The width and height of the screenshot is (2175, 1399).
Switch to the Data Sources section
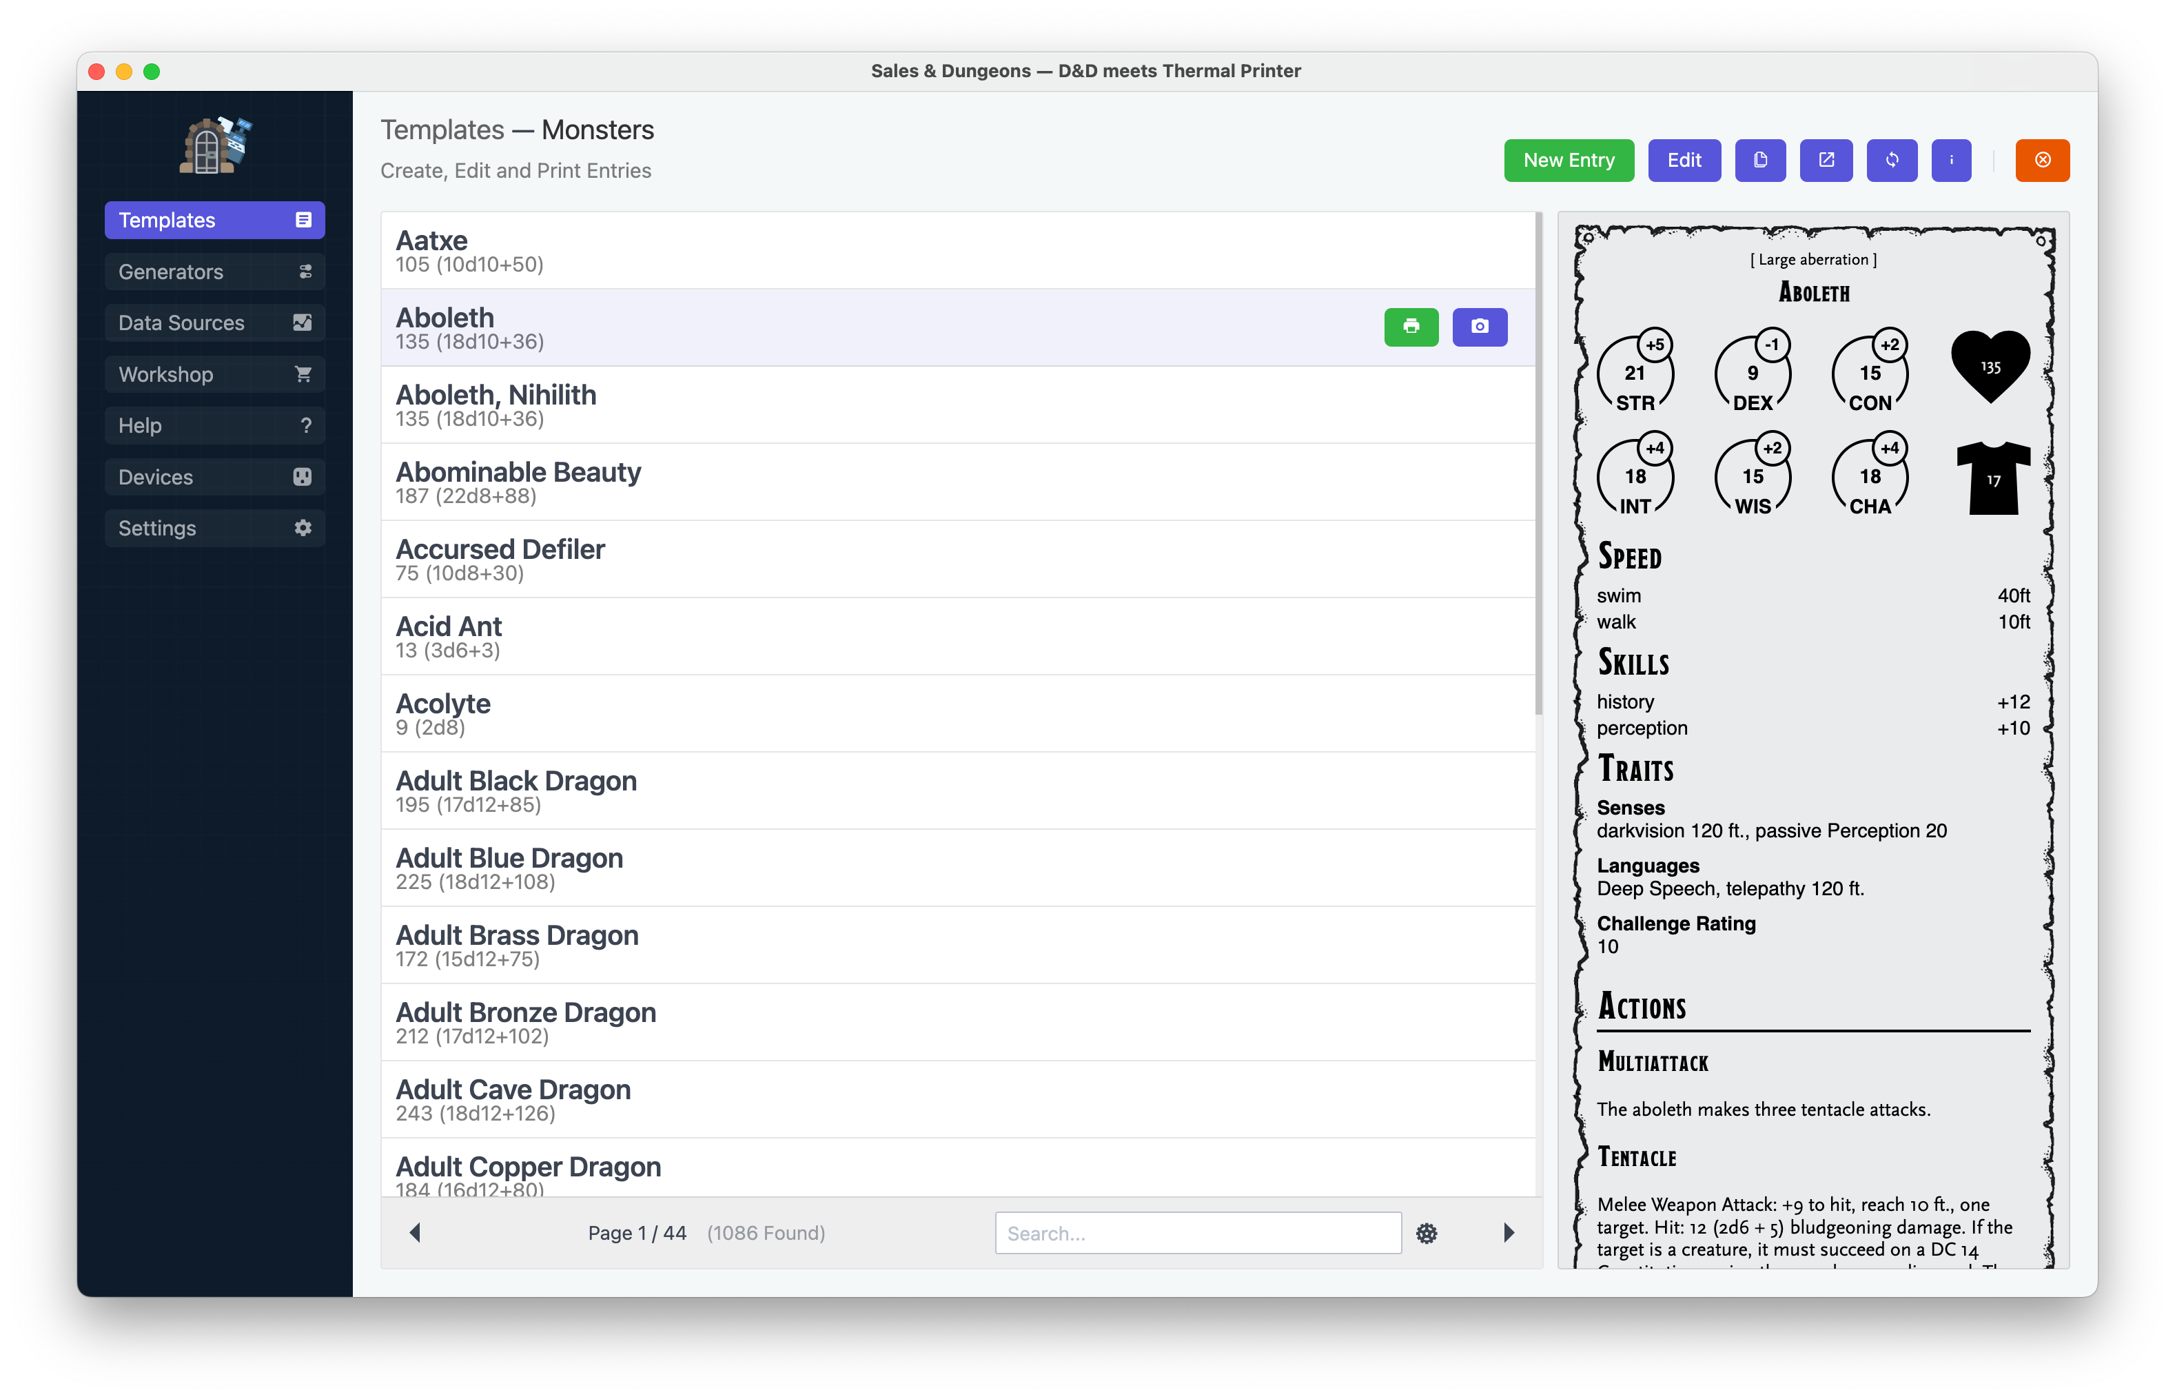214,323
